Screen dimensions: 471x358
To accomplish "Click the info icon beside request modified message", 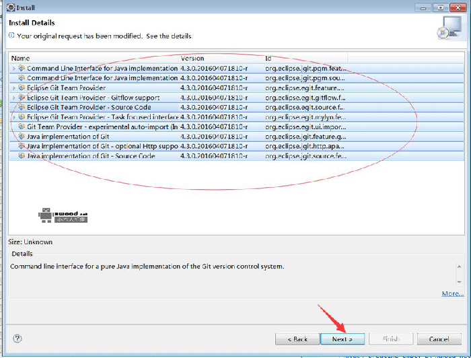I will pos(11,36).
